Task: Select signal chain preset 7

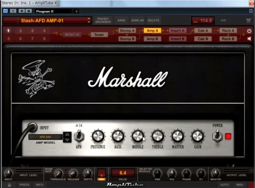Action: 33,39
